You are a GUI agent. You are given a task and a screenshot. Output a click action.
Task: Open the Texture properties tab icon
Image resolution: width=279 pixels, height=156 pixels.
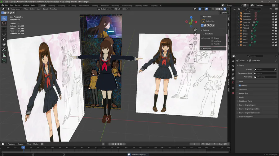coord(233,93)
